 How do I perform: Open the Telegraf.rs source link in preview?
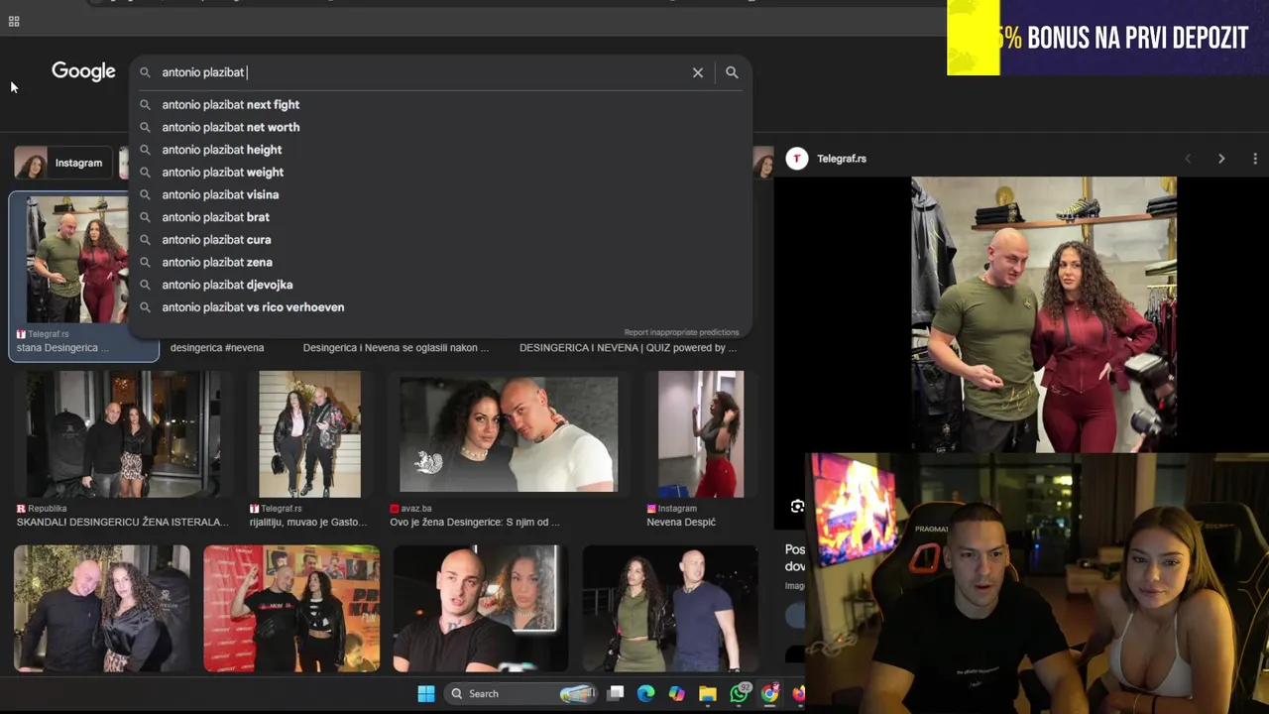pyautogui.click(x=842, y=159)
